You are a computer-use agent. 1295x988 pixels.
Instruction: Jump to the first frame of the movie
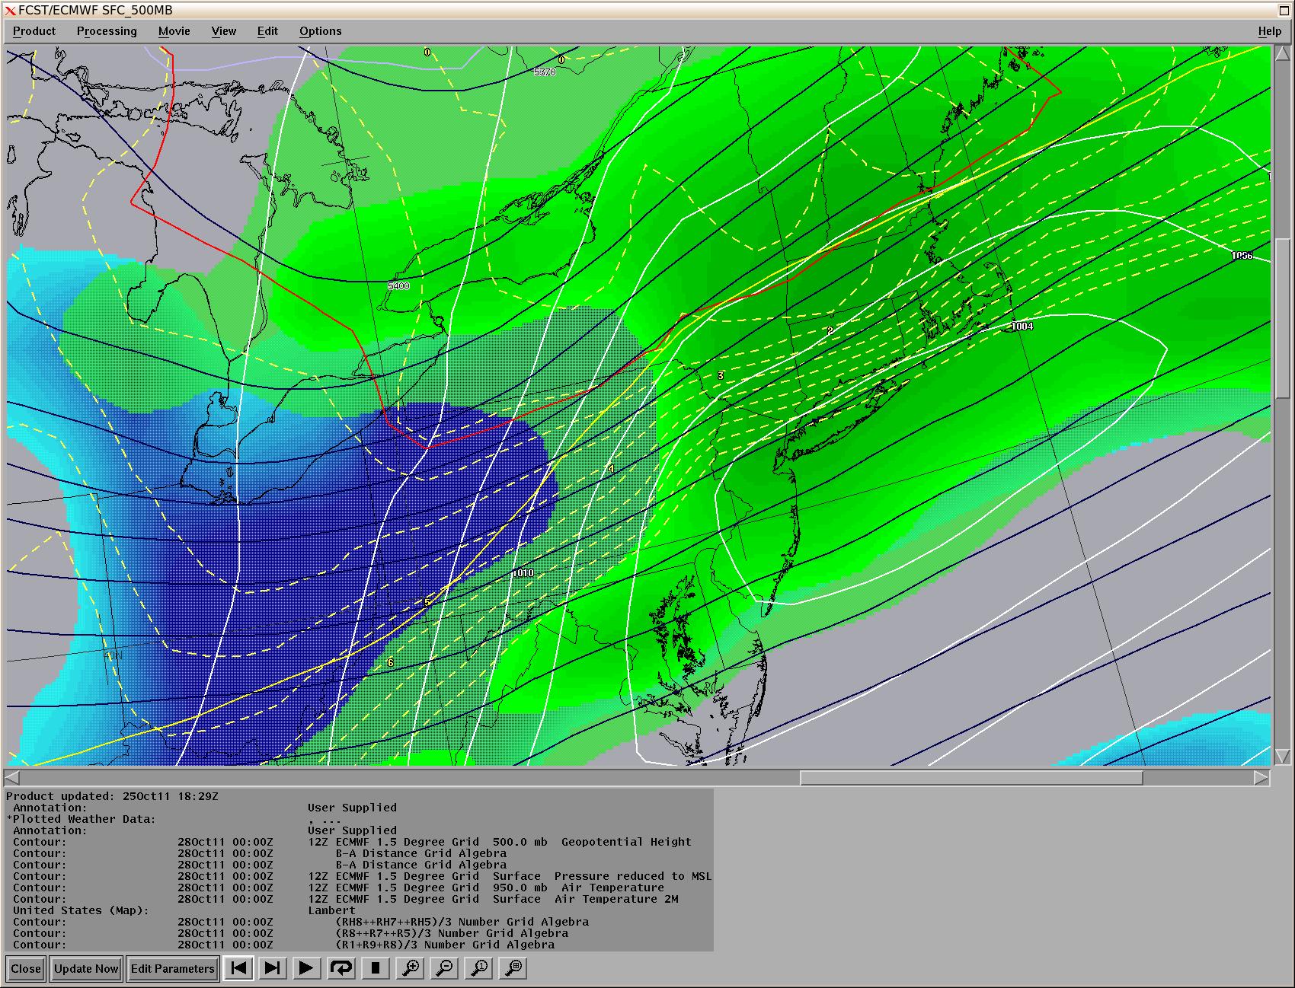point(238,968)
